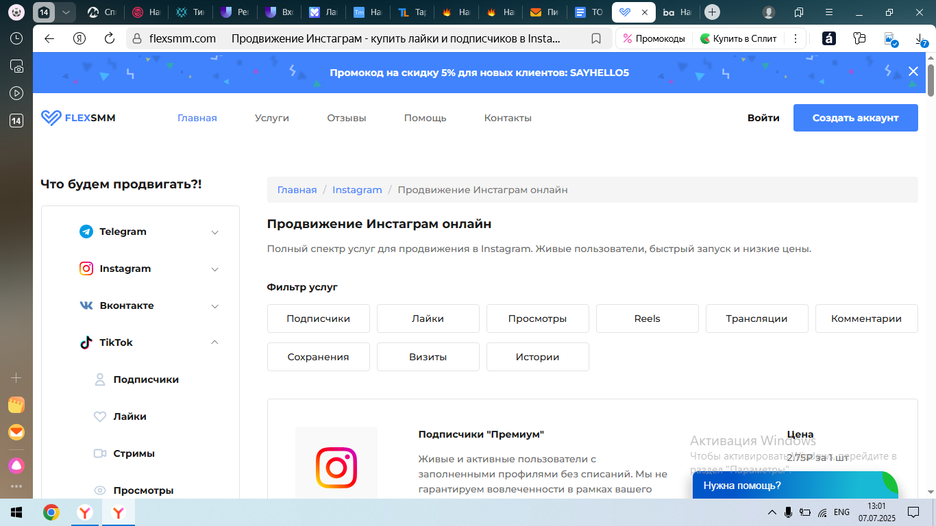Click the heart icon next to Лайки

point(100,416)
